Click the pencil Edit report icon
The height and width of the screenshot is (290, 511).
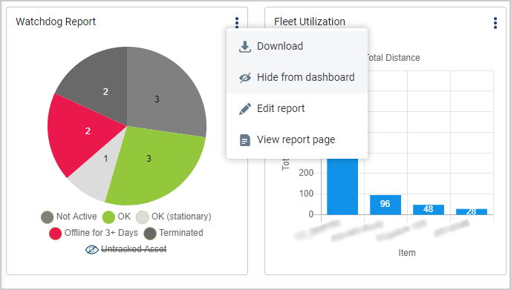tap(245, 109)
